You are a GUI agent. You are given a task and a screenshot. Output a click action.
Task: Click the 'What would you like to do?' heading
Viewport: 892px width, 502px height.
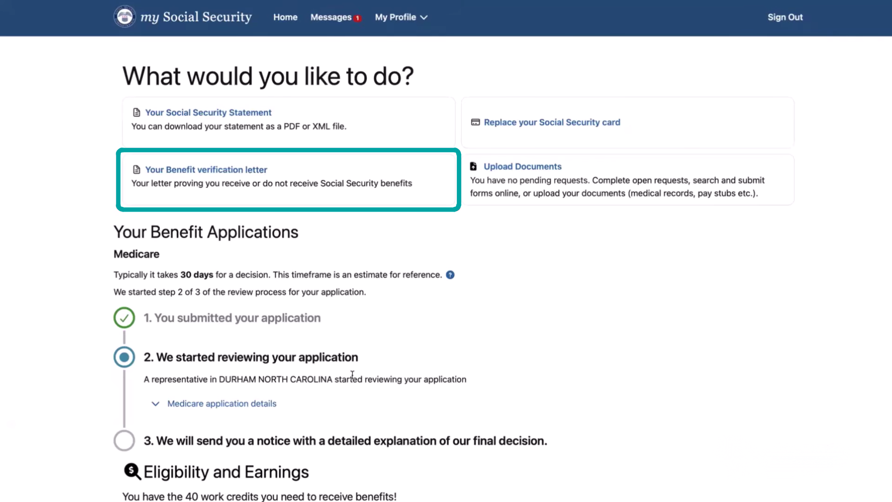[x=268, y=76]
